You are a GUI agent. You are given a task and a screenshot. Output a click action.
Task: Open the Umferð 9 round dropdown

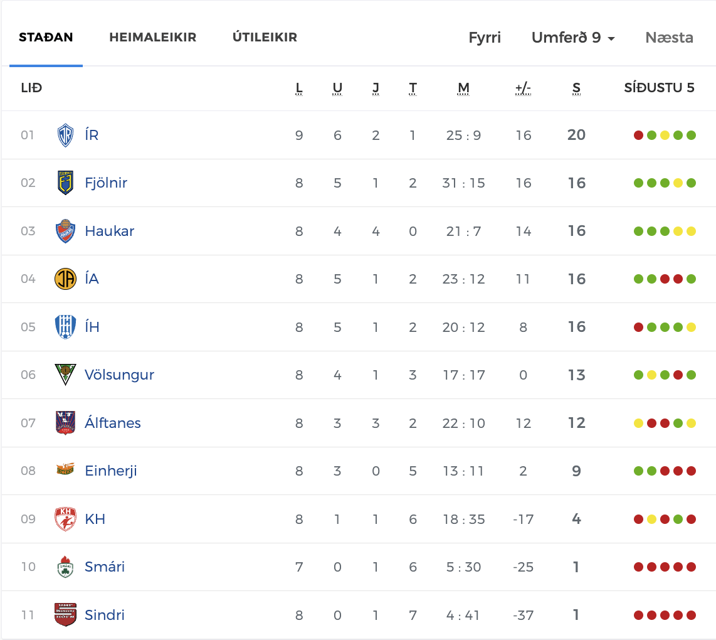click(x=573, y=38)
